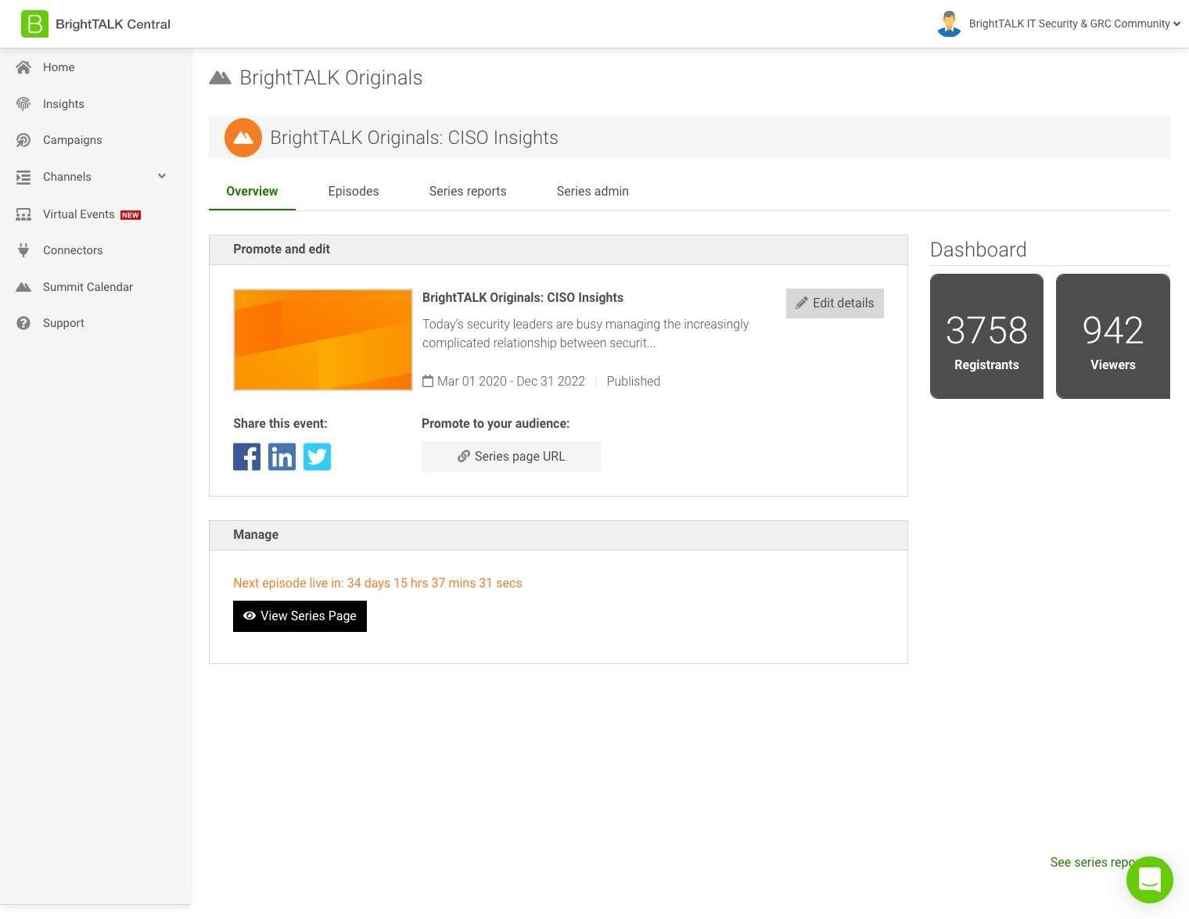
Task: Open the green chat widget button
Action: [1150, 880]
